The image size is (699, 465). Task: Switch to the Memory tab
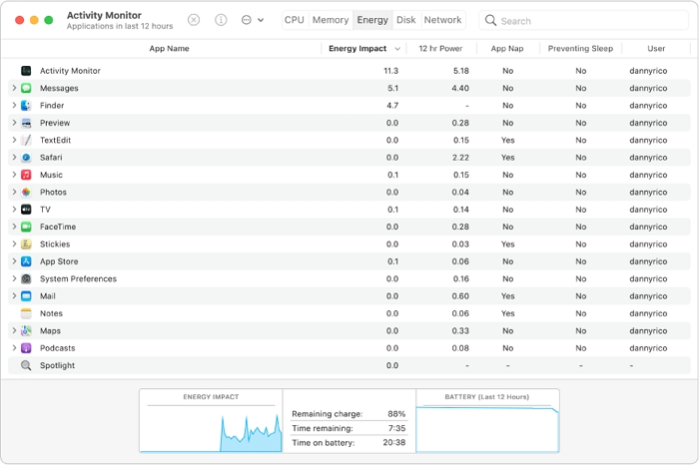click(x=331, y=20)
